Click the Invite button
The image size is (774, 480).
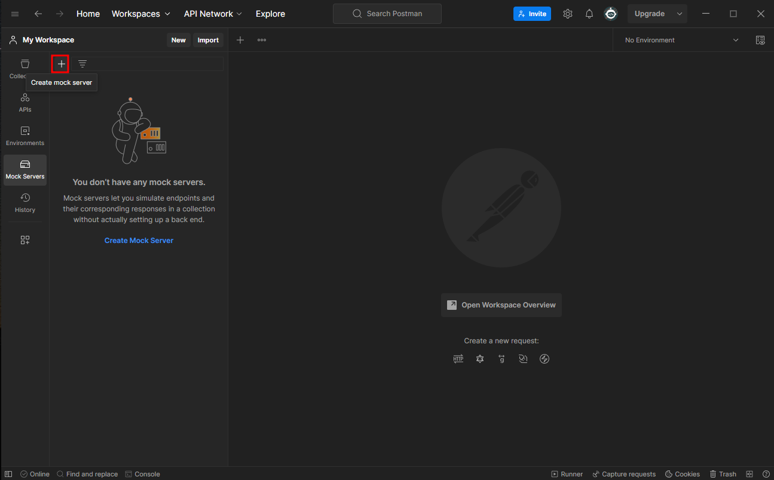point(532,14)
